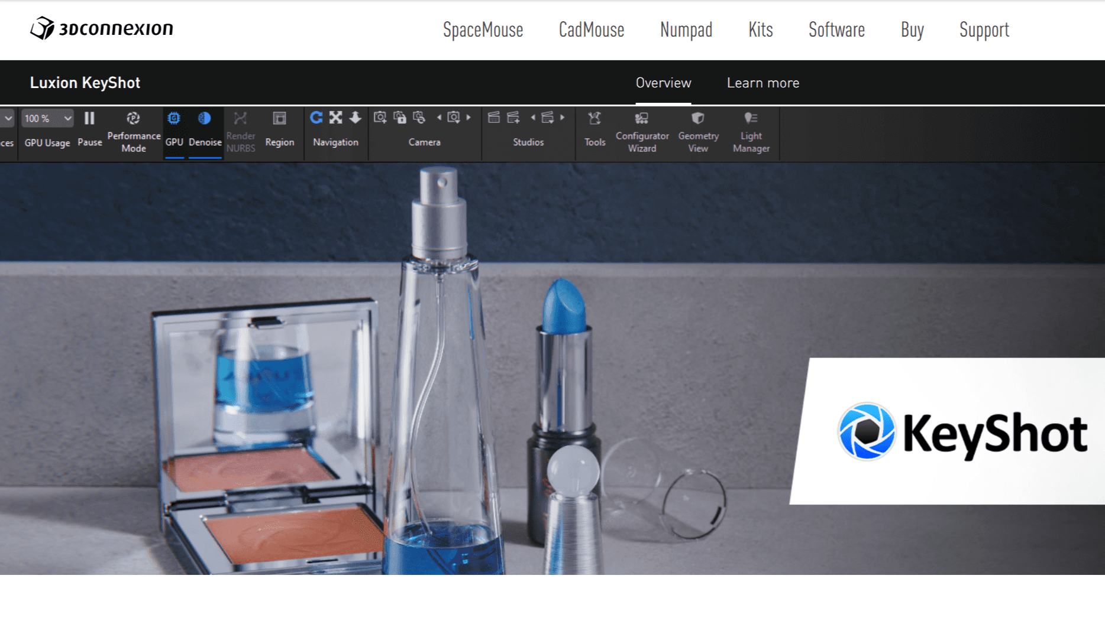This screenshot has height=621, width=1105.
Task: Click the Add Studio icon
Action: tap(513, 118)
